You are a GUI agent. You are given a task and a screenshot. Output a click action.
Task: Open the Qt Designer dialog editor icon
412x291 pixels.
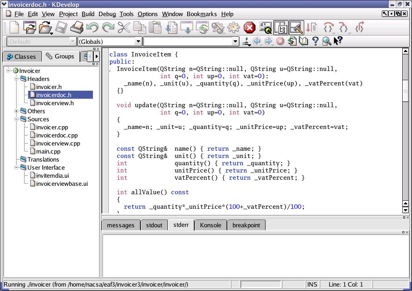tap(265, 27)
